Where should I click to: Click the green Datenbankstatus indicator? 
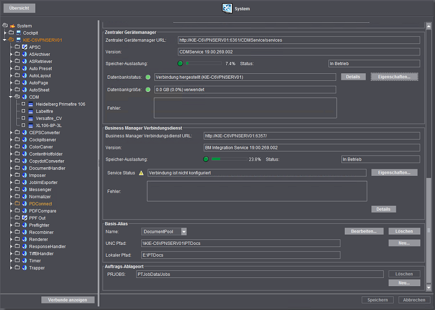(x=148, y=77)
